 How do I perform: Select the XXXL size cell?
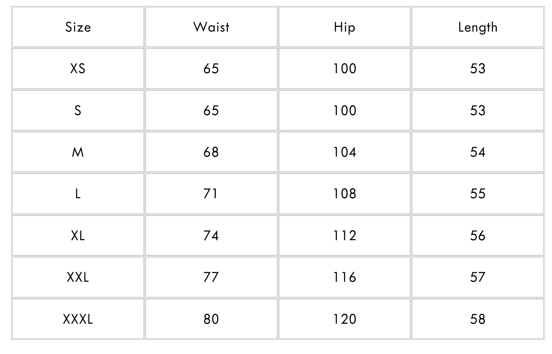tap(78, 319)
